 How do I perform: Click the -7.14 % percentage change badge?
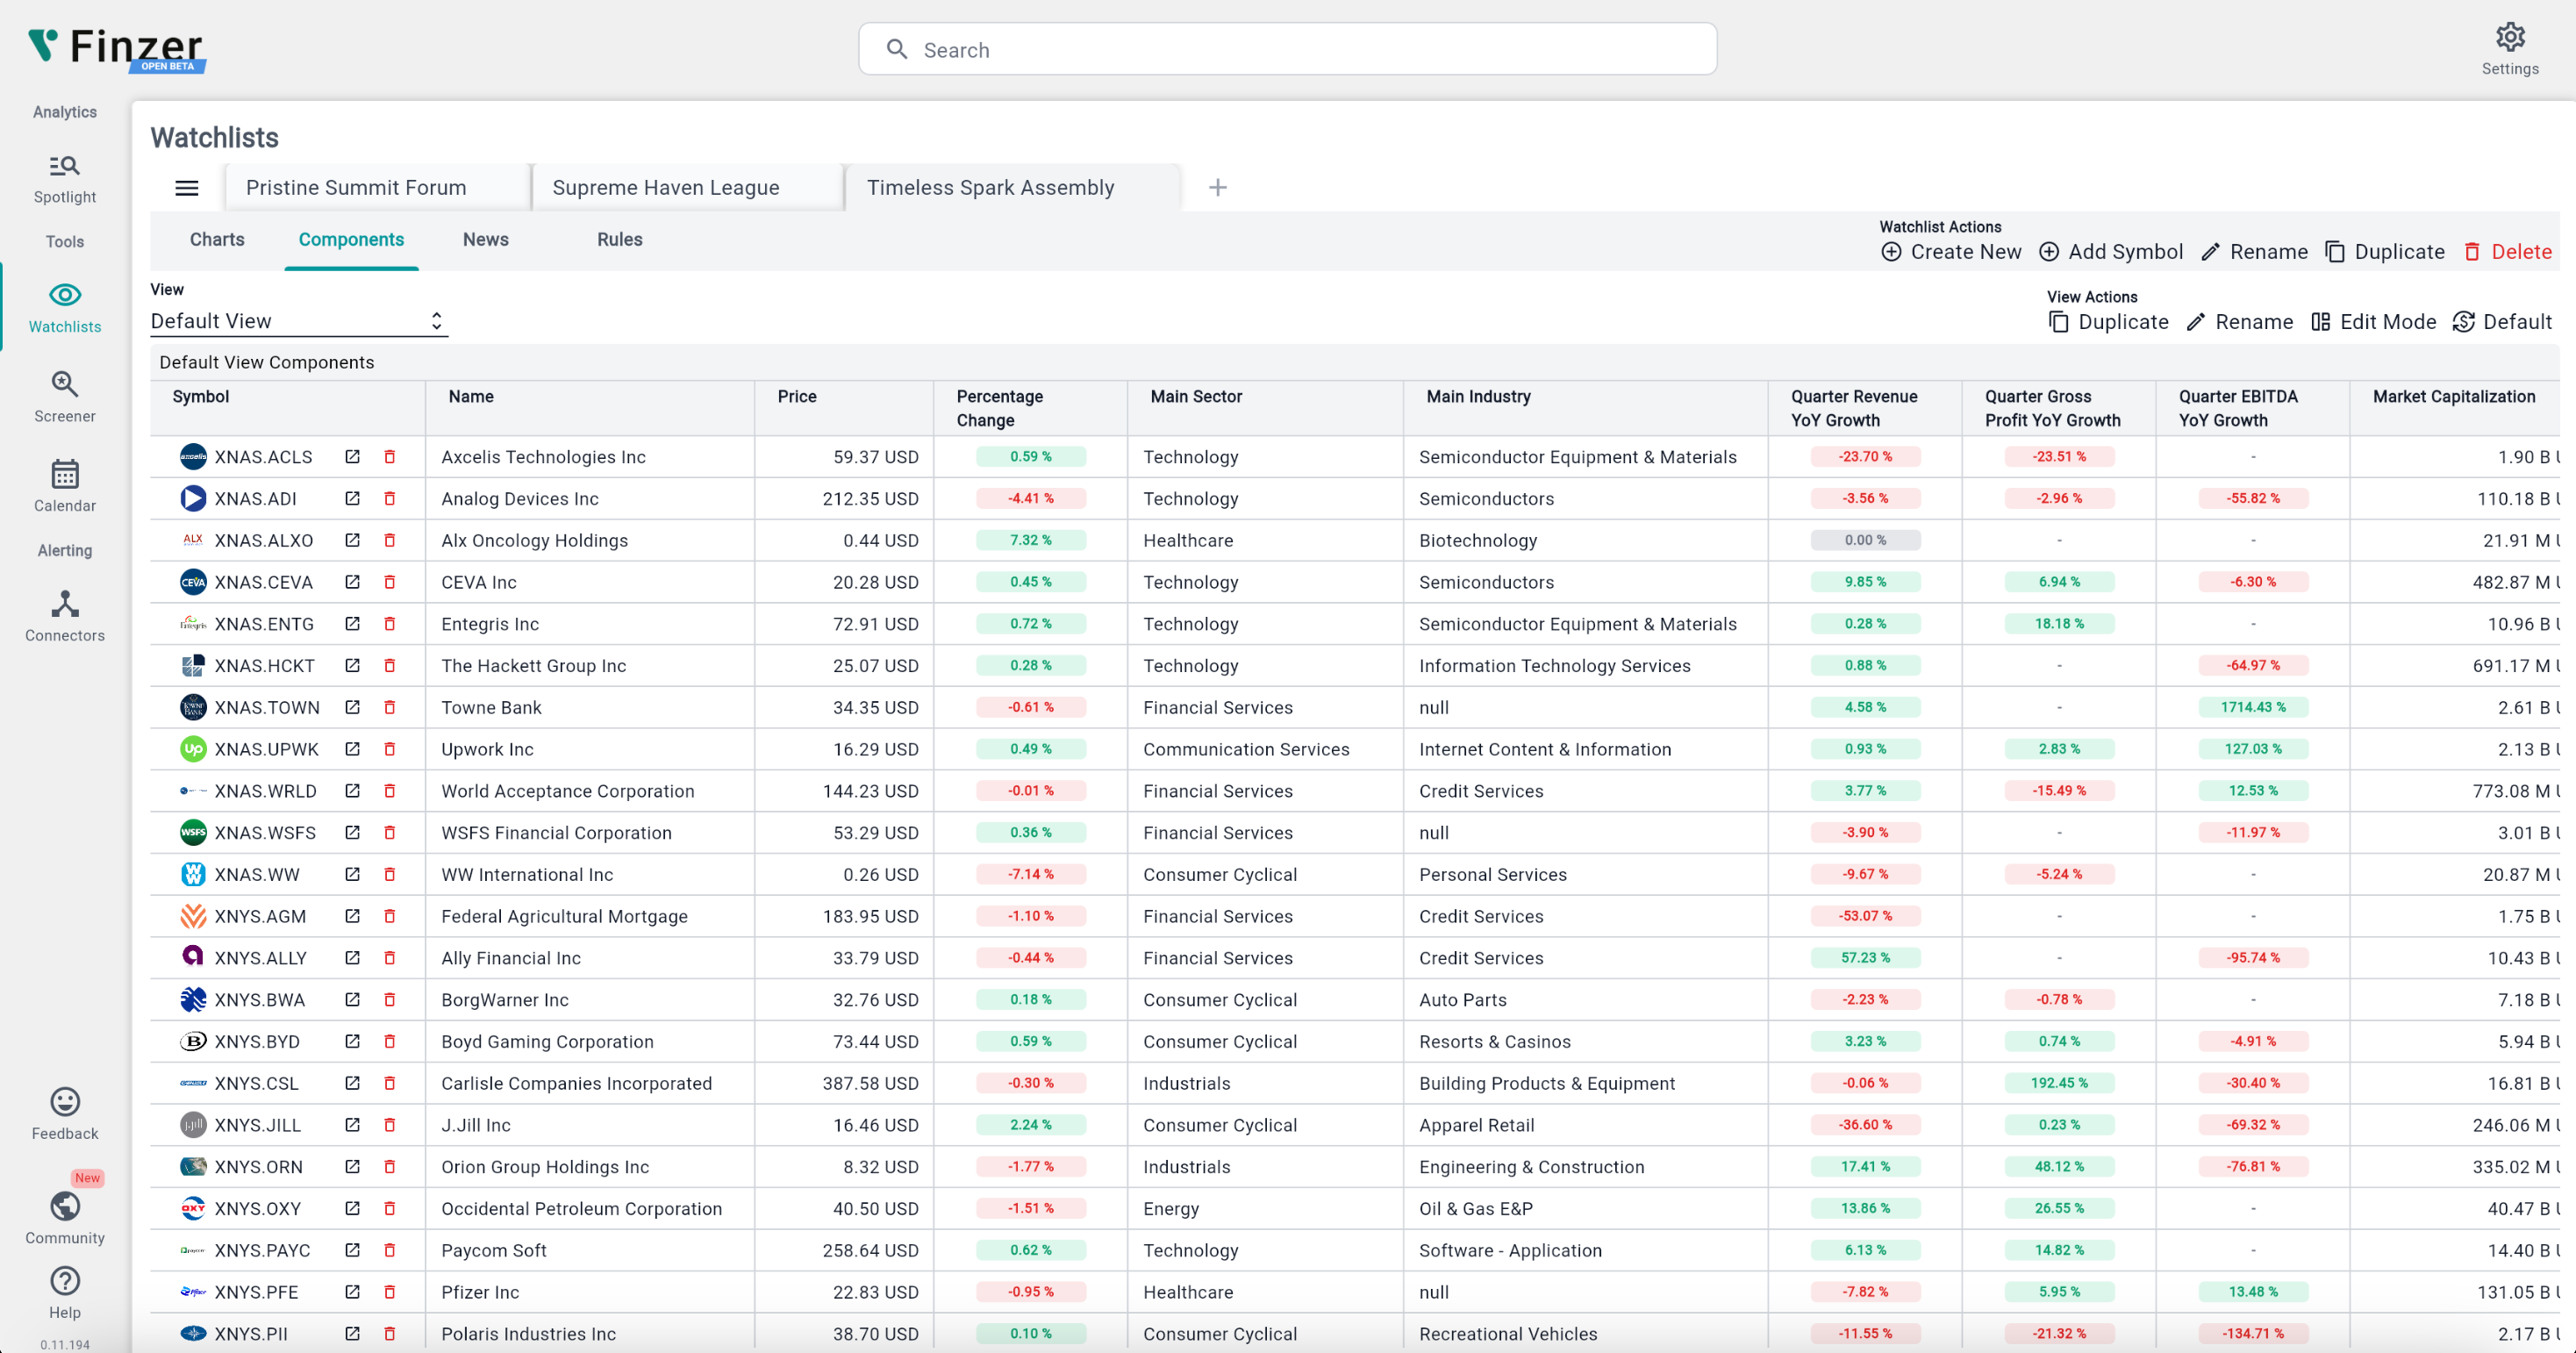[1030, 874]
